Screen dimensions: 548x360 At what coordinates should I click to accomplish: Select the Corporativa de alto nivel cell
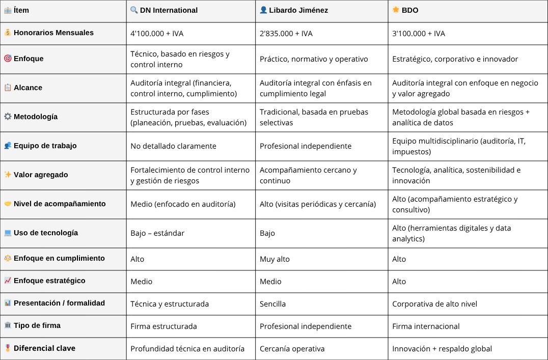click(x=468, y=303)
